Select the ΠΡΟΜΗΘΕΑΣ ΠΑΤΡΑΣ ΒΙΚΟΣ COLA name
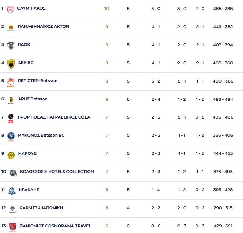Image resolution: width=243 pixels, height=233 pixels. click(54, 117)
